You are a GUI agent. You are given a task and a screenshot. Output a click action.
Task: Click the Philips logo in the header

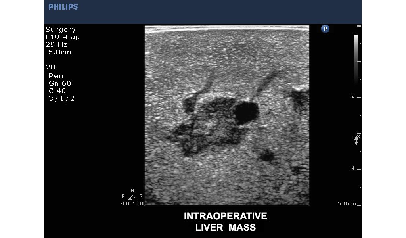(63, 7)
